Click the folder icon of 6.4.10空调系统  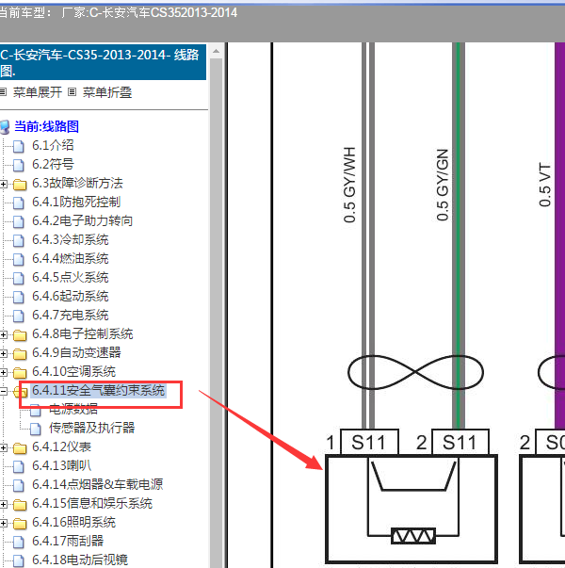click(20, 373)
